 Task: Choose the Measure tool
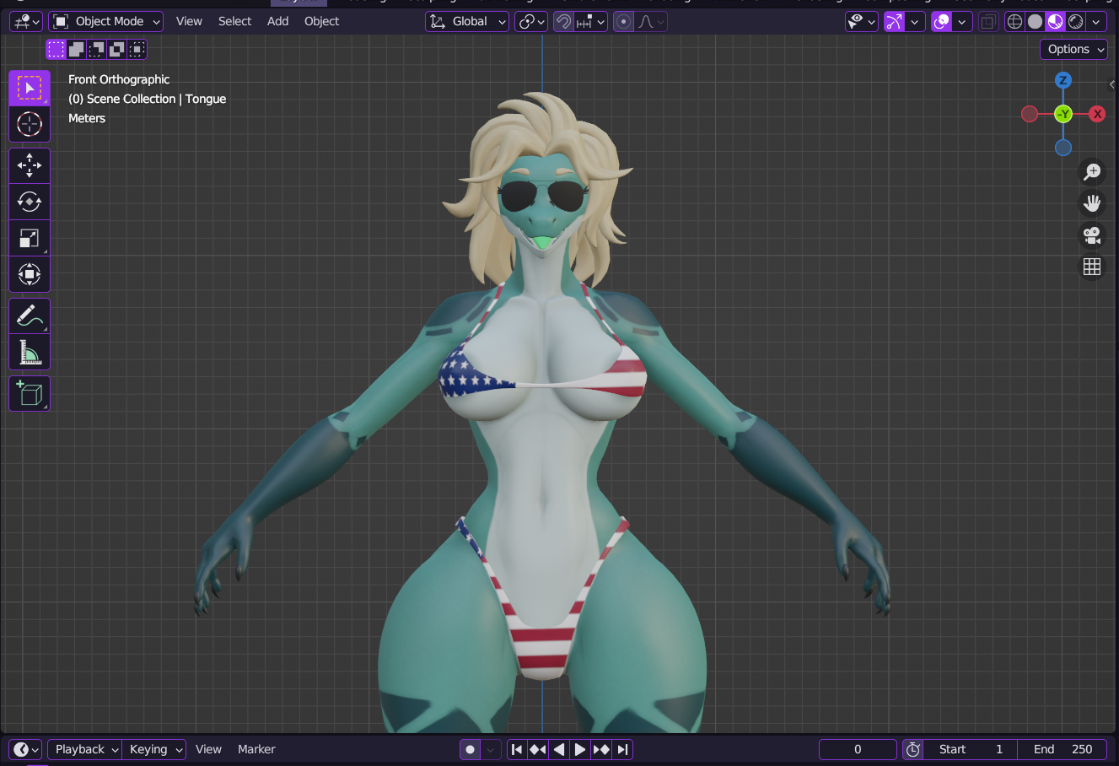pyautogui.click(x=30, y=352)
